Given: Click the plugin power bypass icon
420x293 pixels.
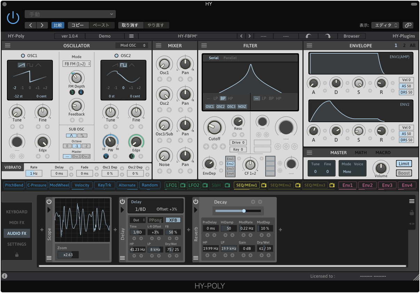Looking at the screenshot, I should coord(13,17).
